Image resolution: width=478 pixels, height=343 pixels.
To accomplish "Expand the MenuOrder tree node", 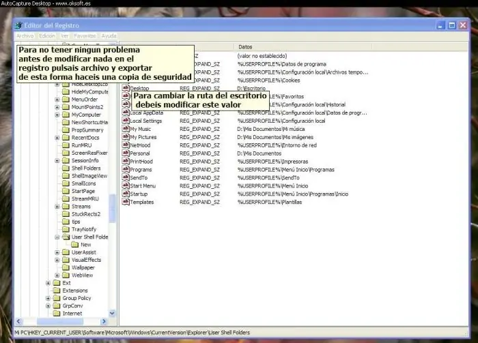I will (57, 100).
